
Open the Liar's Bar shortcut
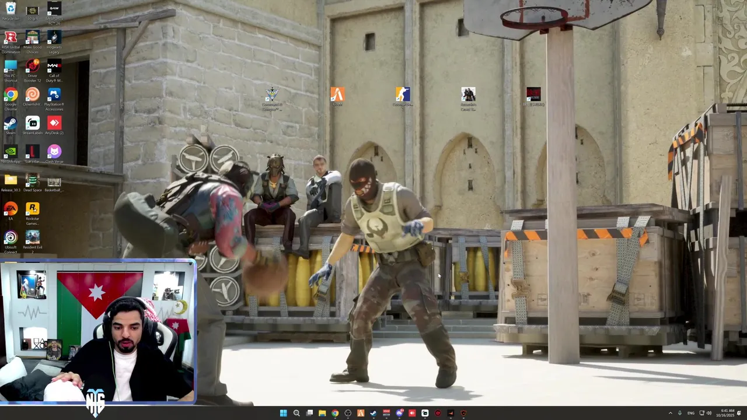pos(32,154)
